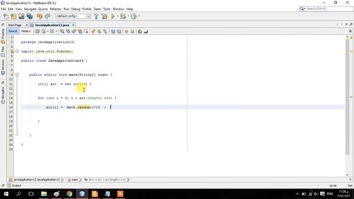Viewport: 354px width, 199px height.
Task: Click the editor vertical scrollbar
Action: 347,97
